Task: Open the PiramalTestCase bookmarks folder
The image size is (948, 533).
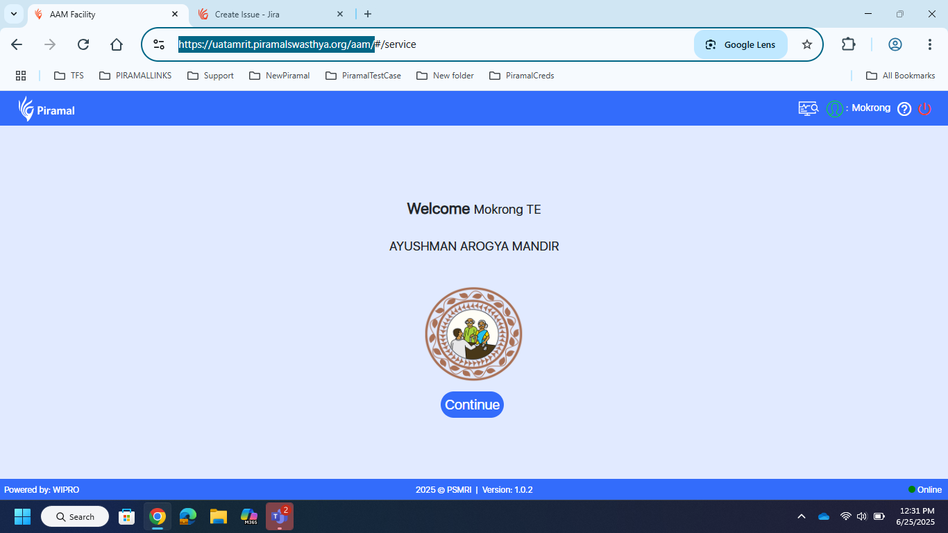Action: (363, 76)
